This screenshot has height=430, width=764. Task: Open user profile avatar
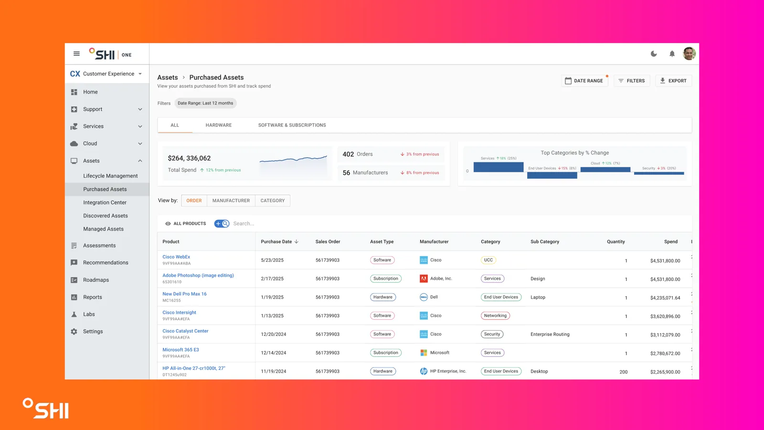pyautogui.click(x=689, y=54)
